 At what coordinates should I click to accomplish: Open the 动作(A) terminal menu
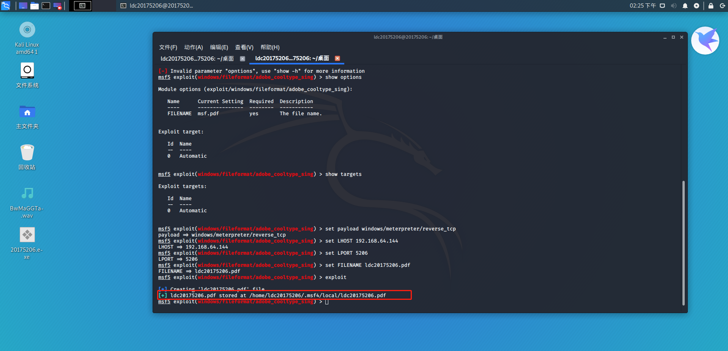[194, 47]
